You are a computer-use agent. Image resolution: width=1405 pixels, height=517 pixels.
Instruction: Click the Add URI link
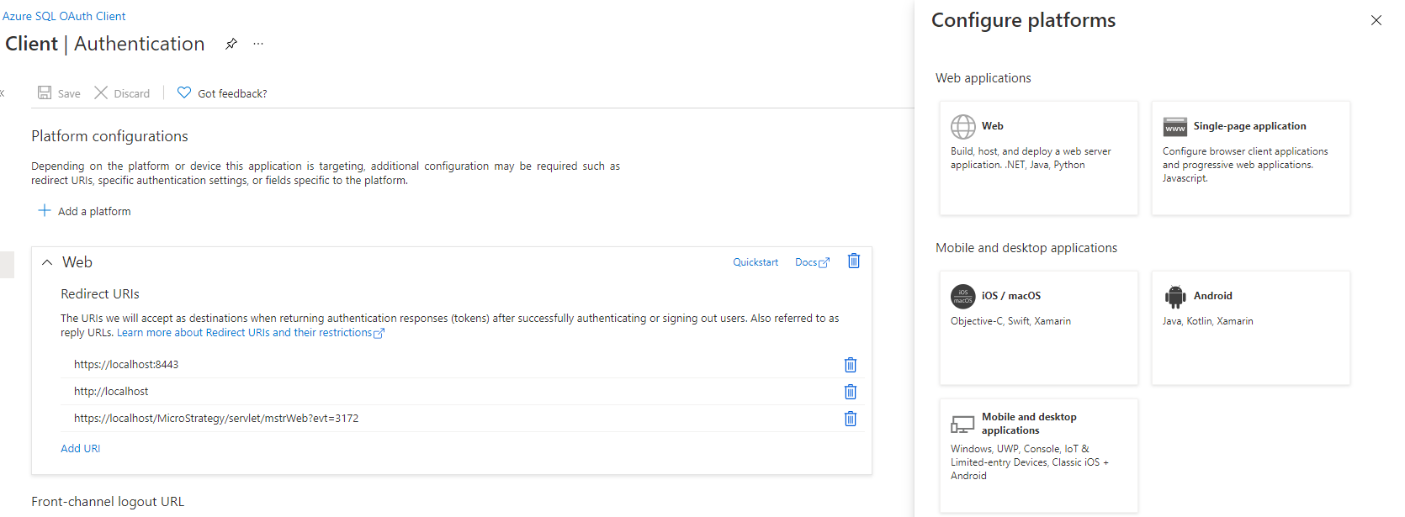pos(80,449)
